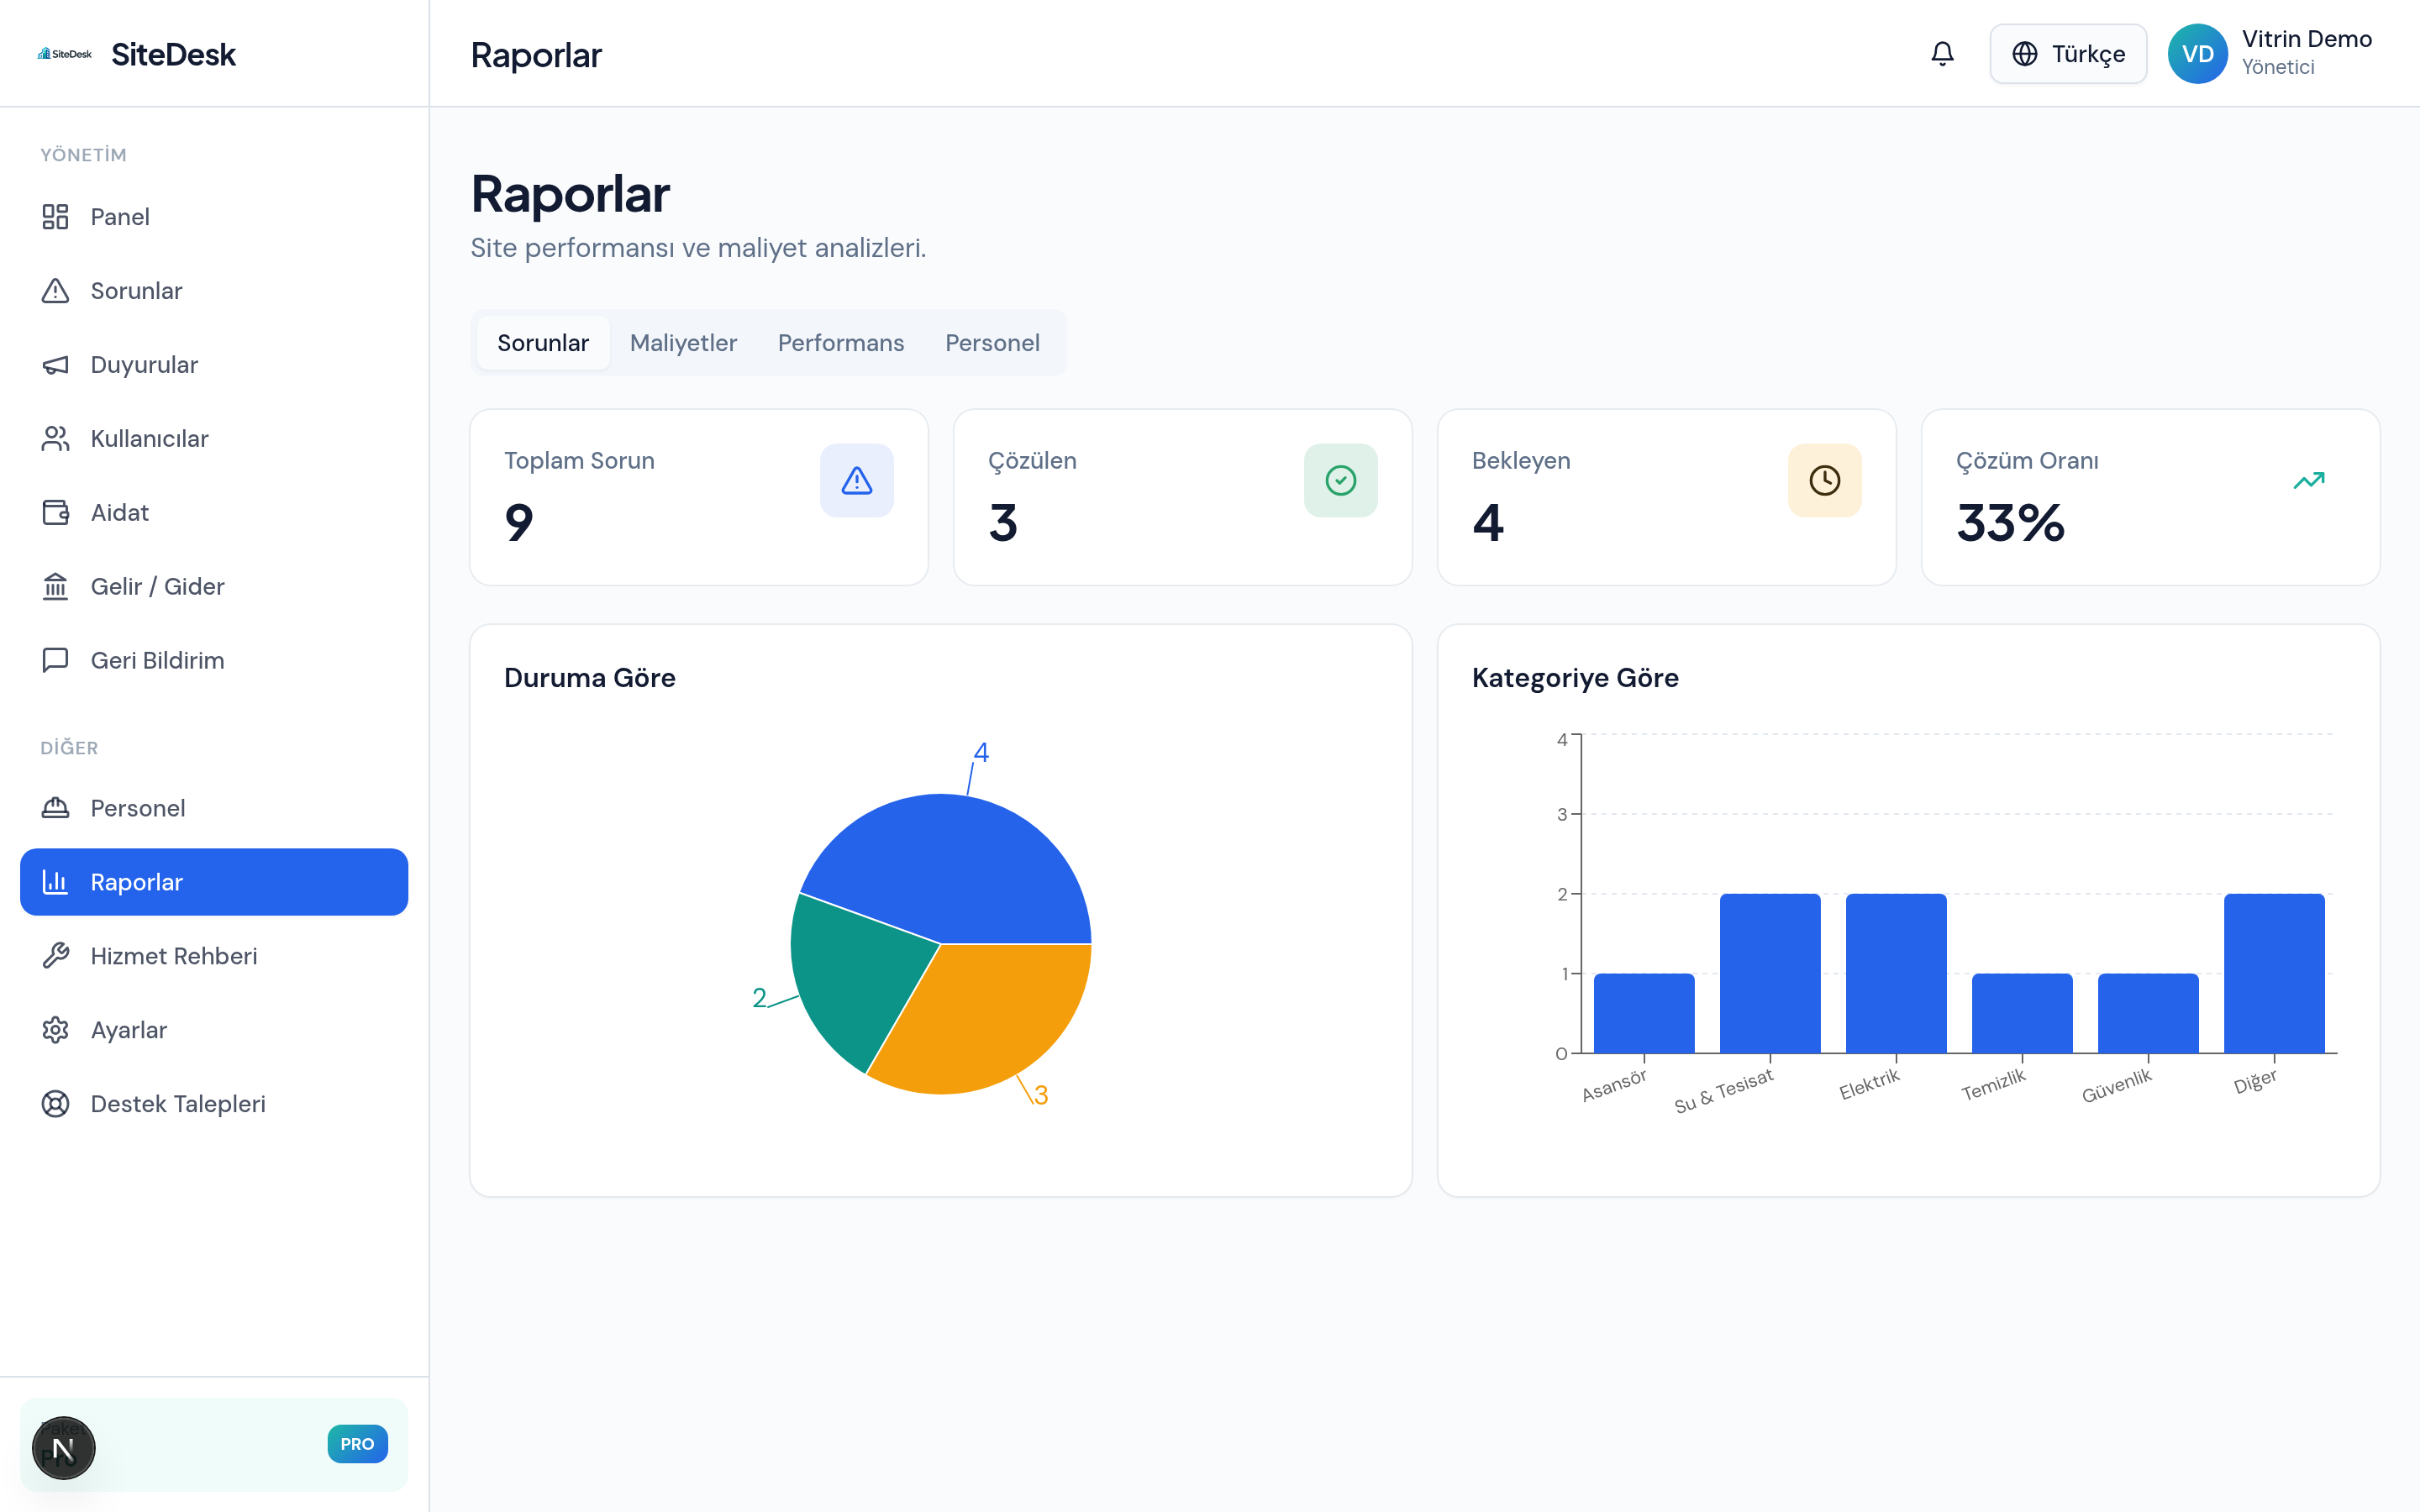Click the Destek Talepleri lifebuoy icon
The width and height of the screenshot is (2420, 1512).
pyautogui.click(x=55, y=1104)
